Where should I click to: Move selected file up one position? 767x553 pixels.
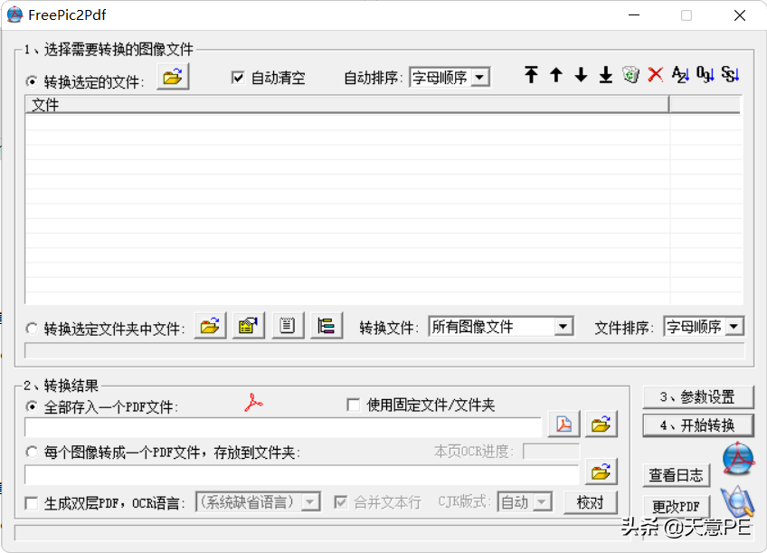pyautogui.click(x=556, y=74)
